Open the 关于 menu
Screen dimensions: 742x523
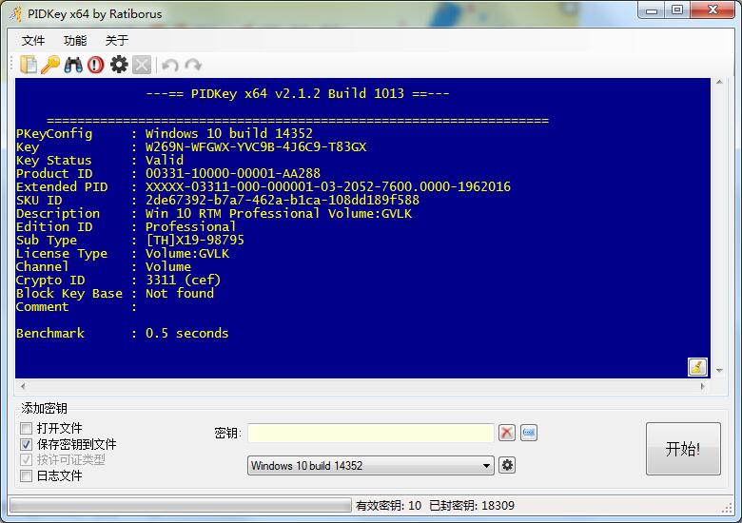coord(116,41)
